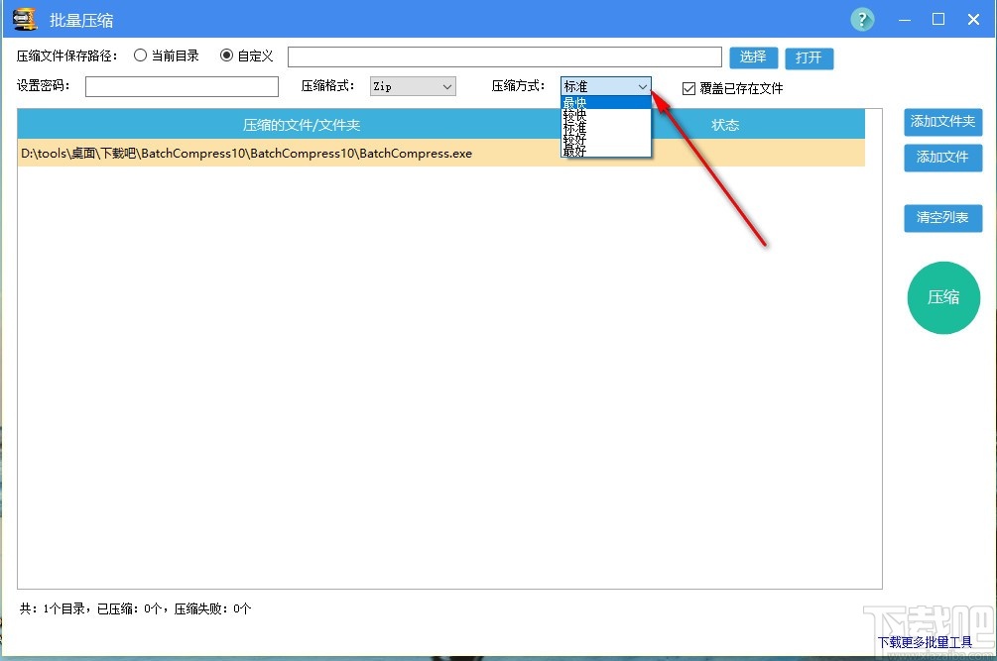This screenshot has height=661, width=997.
Task: Click the 清空列表 button
Action: [x=943, y=218]
